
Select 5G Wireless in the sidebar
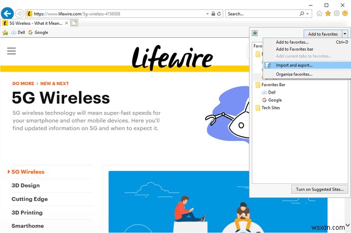coord(28,172)
